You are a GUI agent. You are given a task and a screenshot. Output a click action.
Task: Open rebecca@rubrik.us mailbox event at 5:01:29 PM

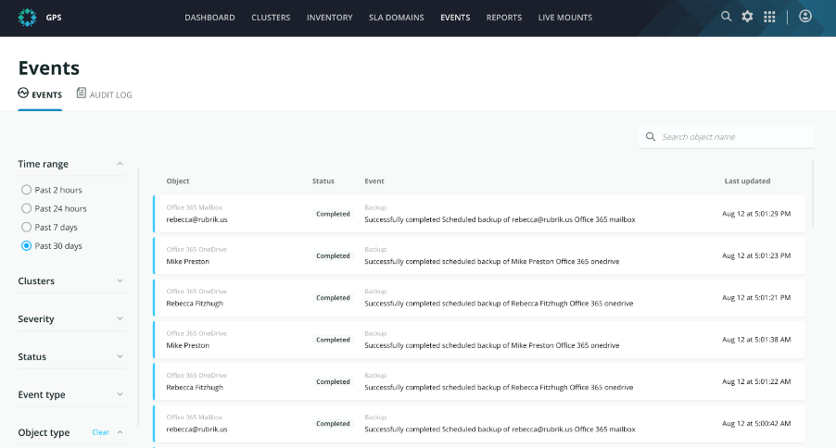tap(479, 214)
